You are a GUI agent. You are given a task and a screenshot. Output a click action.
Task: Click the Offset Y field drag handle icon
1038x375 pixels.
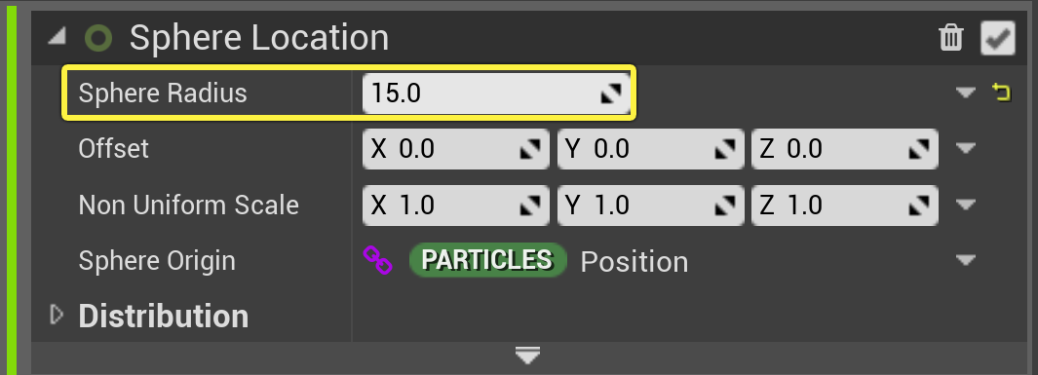[725, 150]
